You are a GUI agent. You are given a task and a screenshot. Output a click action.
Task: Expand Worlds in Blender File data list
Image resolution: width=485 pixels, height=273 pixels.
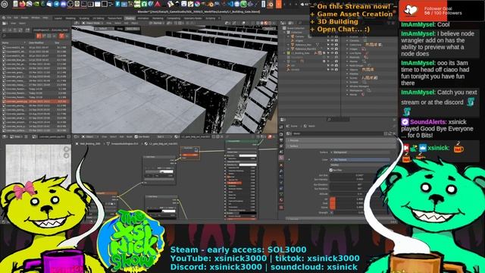click(347, 94)
